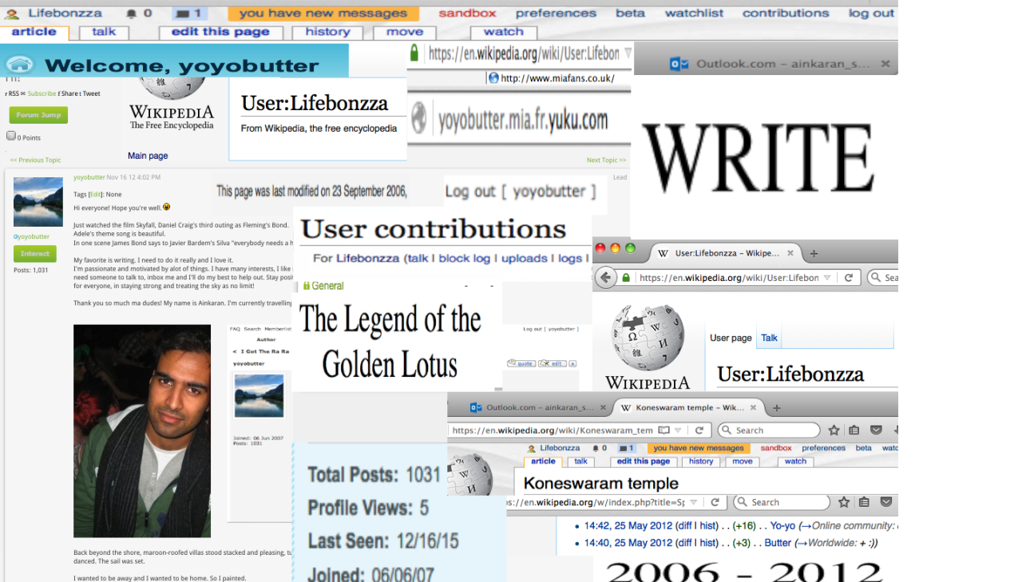Click Search box in Koneswaram window toolbar

(x=769, y=430)
